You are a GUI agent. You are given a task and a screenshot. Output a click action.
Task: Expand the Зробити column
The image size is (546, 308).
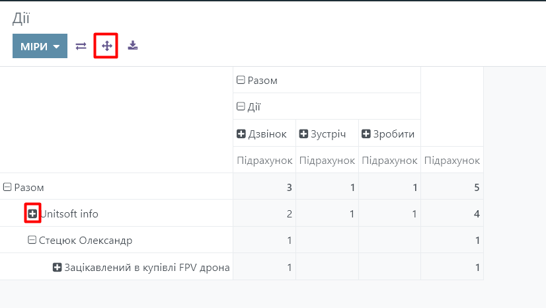click(x=388, y=134)
